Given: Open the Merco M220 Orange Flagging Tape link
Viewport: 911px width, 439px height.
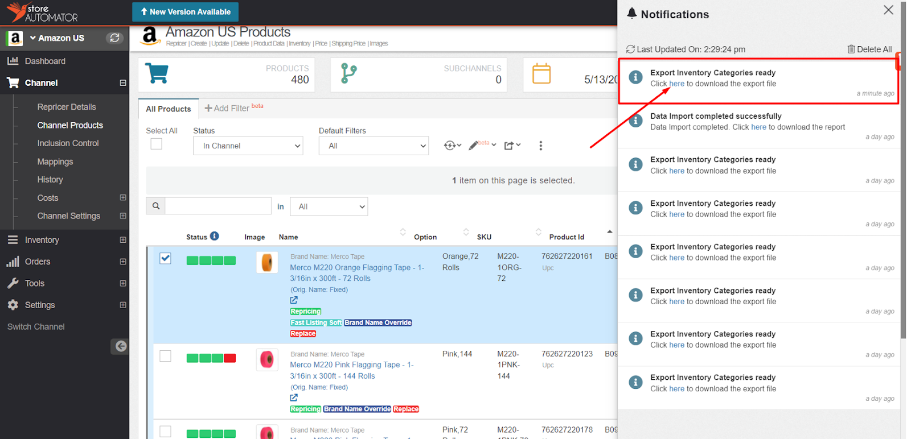Looking at the screenshot, I should pos(357,273).
